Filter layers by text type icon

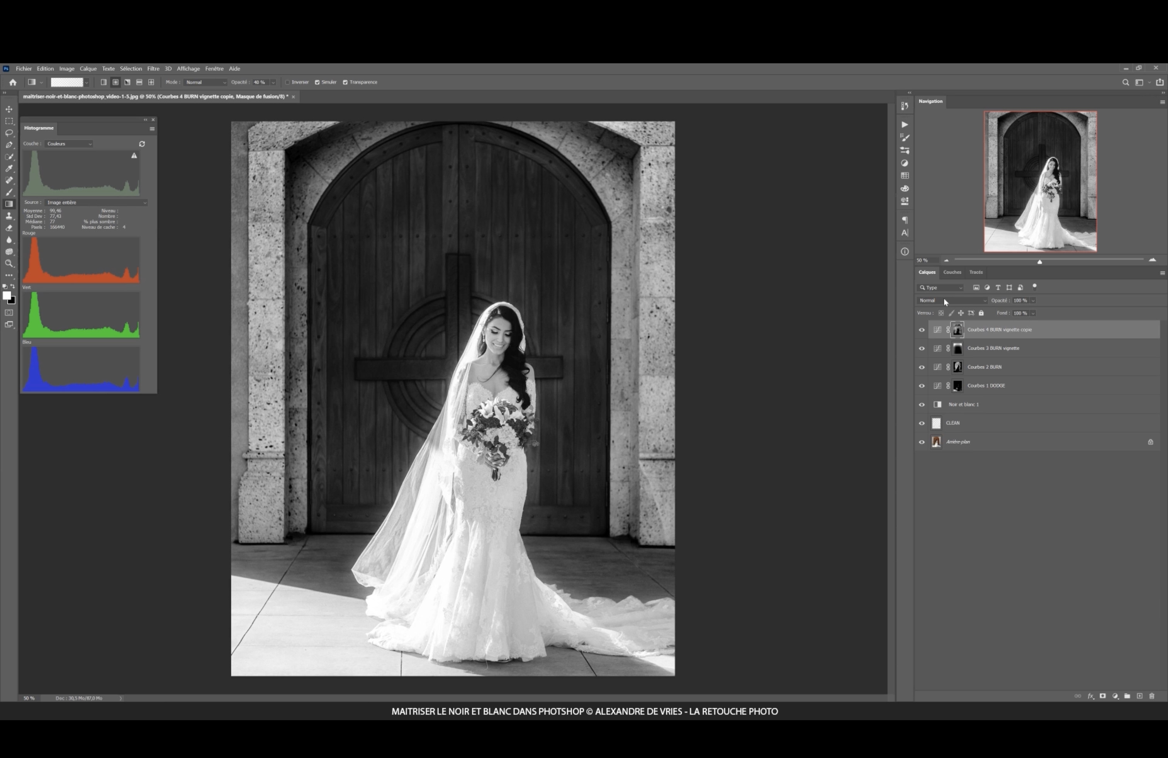point(998,288)
